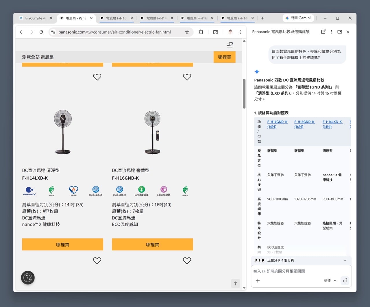Screen dimensions: 370x307
Task: Click the scroll-to-top arrow button
Action: pyautogui.click(x=235, y=283)
